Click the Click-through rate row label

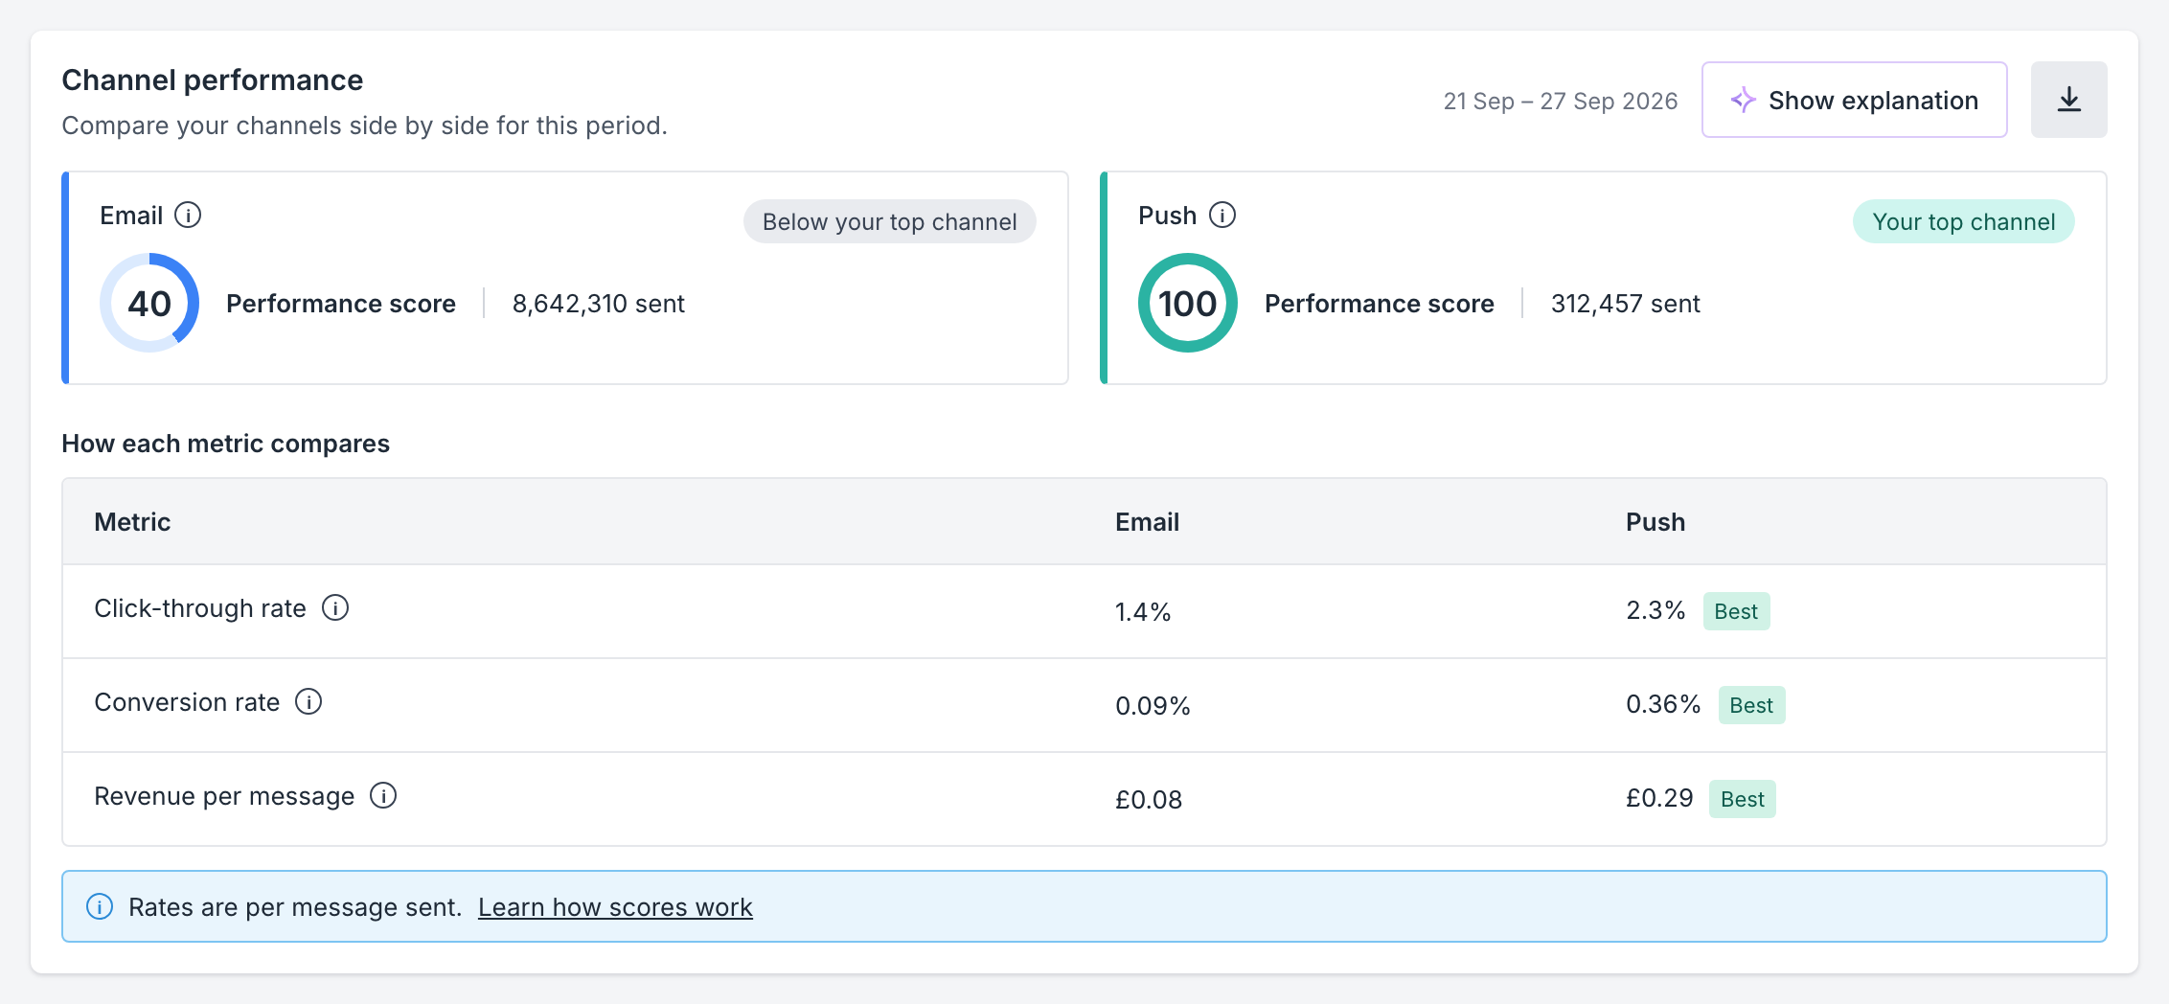point(200,608)
